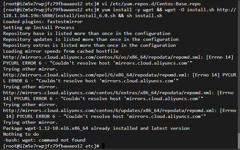Click the terminal cursor block at the prompt
The width and height of the screenshot is (240, 150).
pos(103,146)
